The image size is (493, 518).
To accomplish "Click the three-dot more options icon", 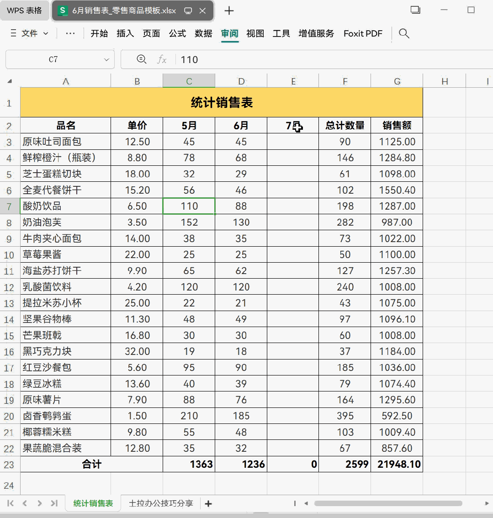I will tap(70, 33).
